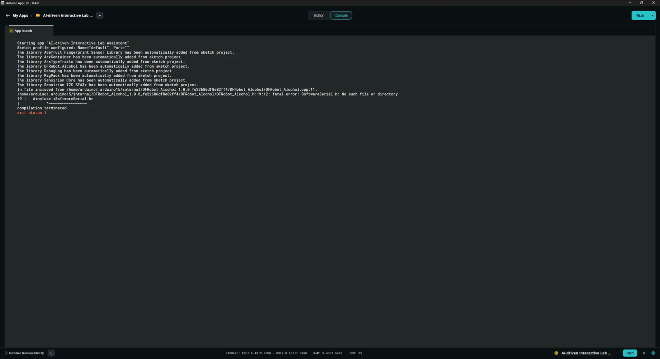The height and width of the screenshot is (359, 660).
Task: Click the Sensirion I2C SFA3x library line
Action: tap(108, 85)
